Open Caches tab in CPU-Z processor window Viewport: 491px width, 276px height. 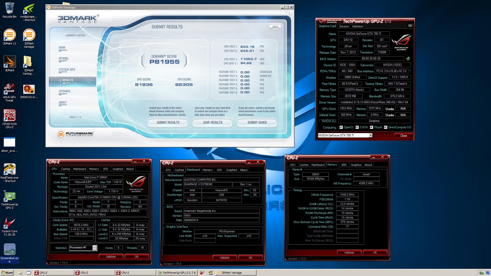[65, 169]
